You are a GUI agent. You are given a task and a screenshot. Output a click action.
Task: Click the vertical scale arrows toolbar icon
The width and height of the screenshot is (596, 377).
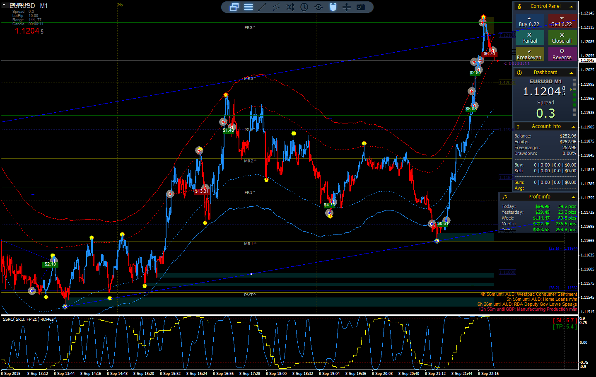(347, 7)
